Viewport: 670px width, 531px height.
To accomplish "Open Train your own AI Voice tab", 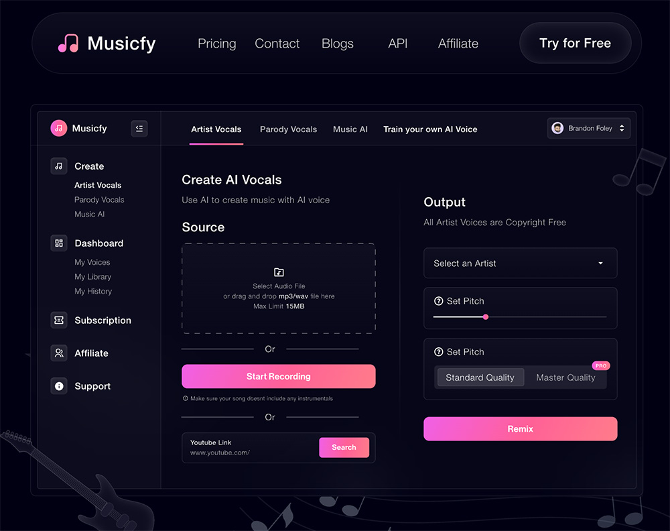I will pos(430,129).
